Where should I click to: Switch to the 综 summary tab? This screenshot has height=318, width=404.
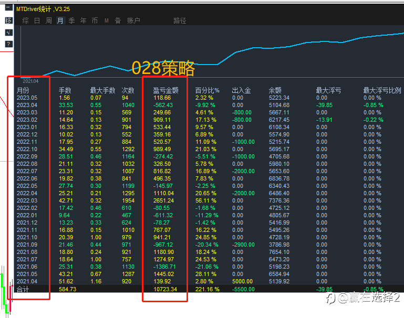[25, 20]
